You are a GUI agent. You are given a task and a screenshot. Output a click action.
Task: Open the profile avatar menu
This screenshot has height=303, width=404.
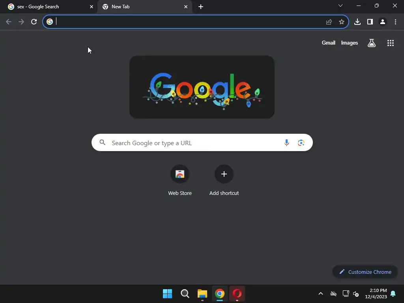point(383,22)
